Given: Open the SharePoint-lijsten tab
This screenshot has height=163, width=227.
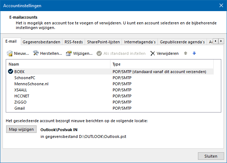Looking at the screenshot, I should click(x=103, y=42).
